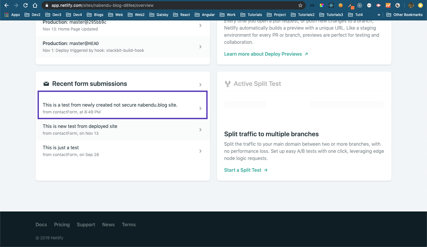The width and height of the screenshot is (427, 247).
Task: Expand the Recent form submissions section arrow
Action: pos(200,85)
